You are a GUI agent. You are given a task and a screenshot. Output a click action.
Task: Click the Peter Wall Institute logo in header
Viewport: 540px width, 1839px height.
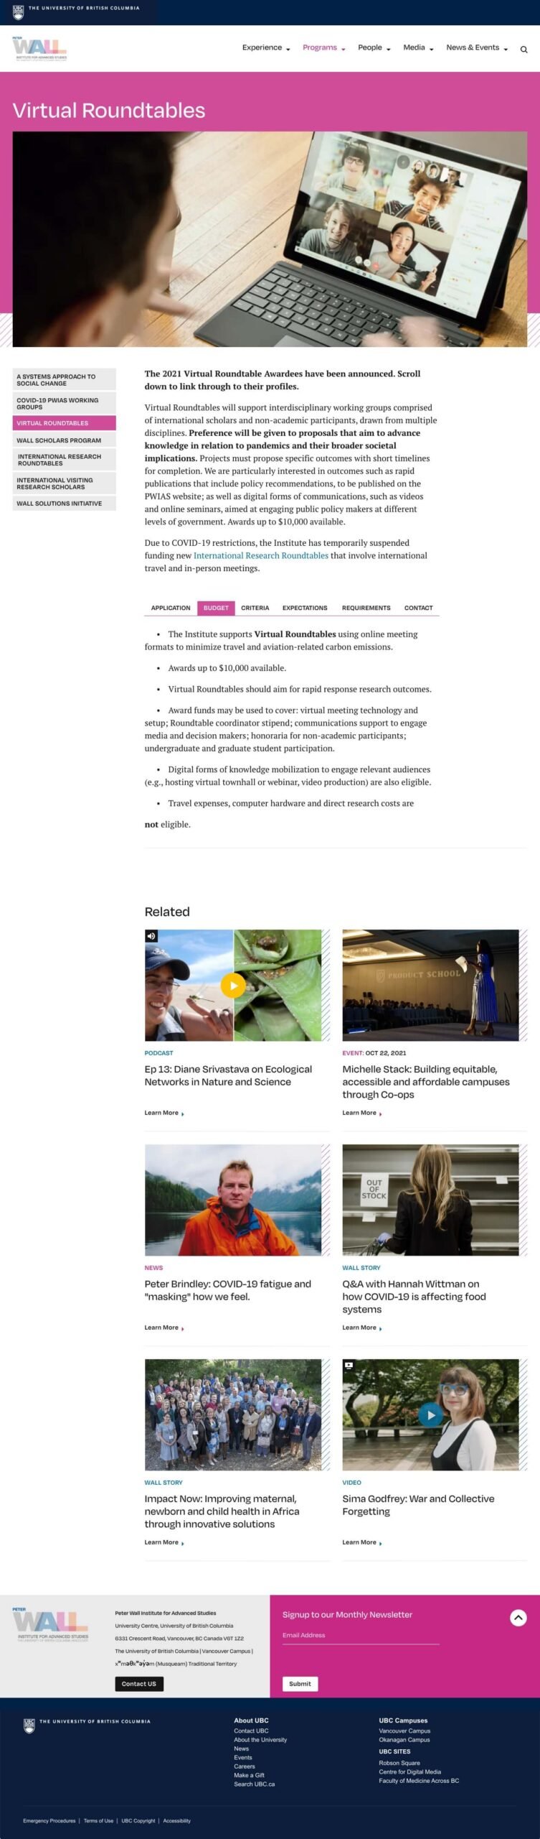click(39, 48)
